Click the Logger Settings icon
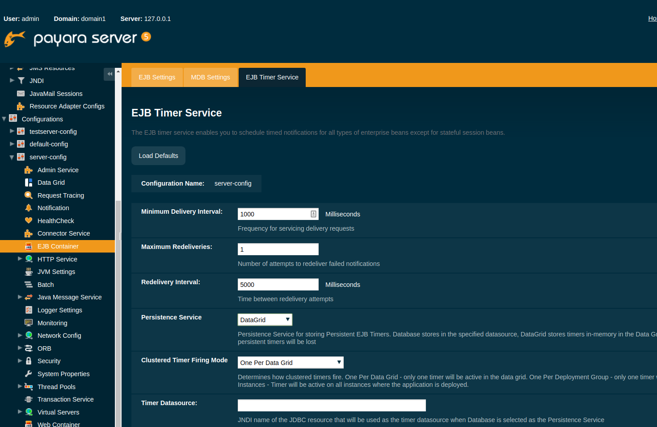Screen dimensions: 657x427 (x=29, y=310)
